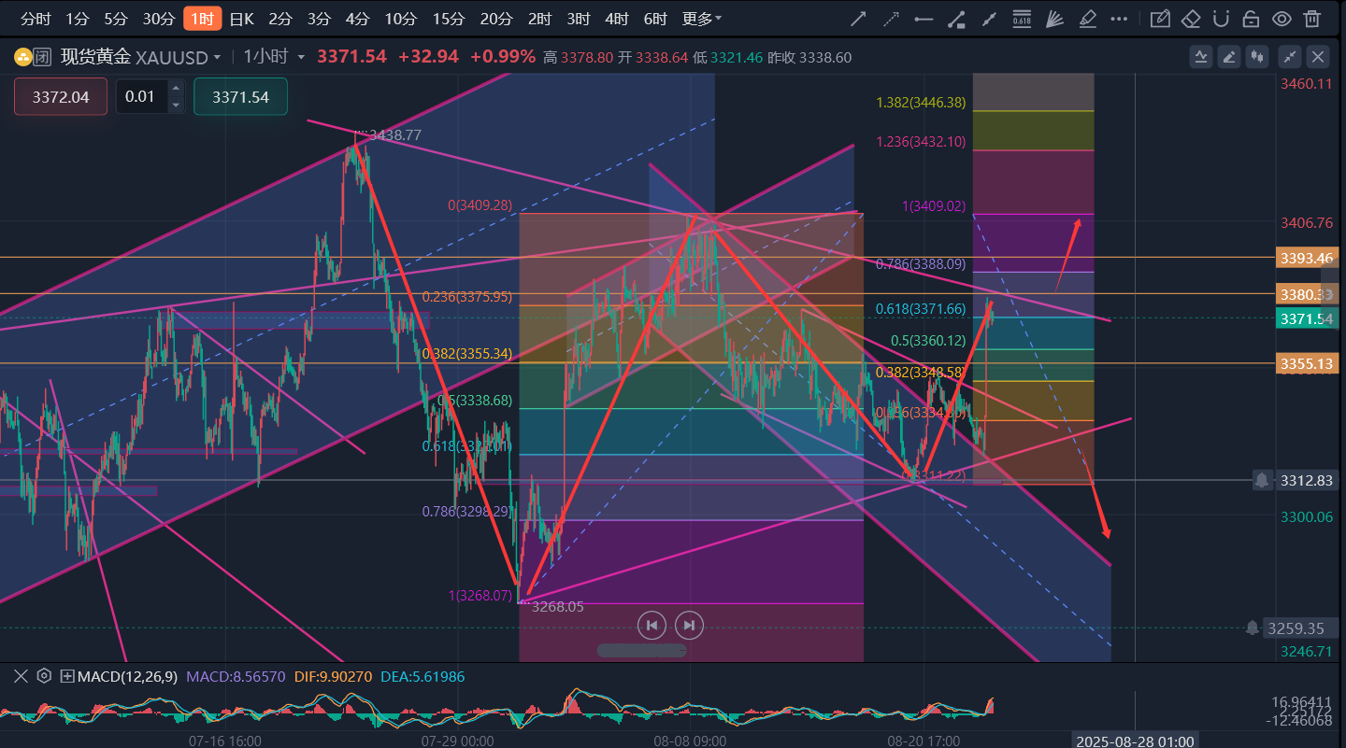1346x748 pixels.
Task: Switch to the 日K timeframe tab
Action: [x=241, y=19]
